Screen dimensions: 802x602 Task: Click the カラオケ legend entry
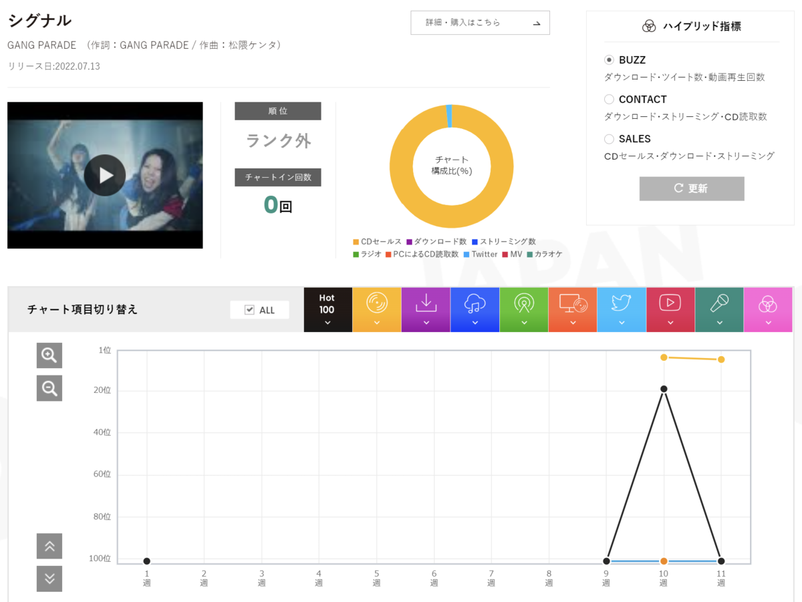[545, 255]
